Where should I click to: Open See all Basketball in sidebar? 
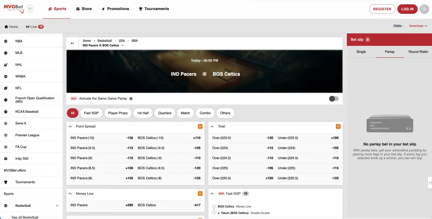(25, 217)
